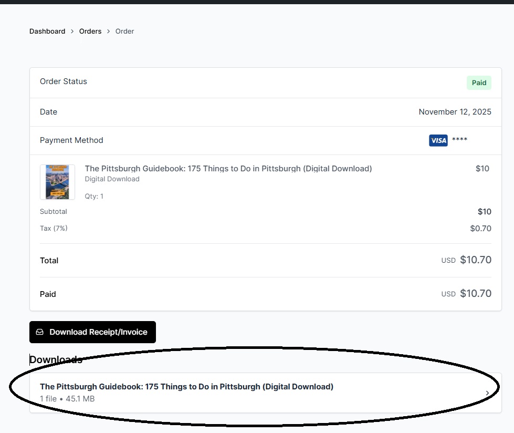
Task: Select the November 12, 2025 order date
Action: [x=455, y=112]
